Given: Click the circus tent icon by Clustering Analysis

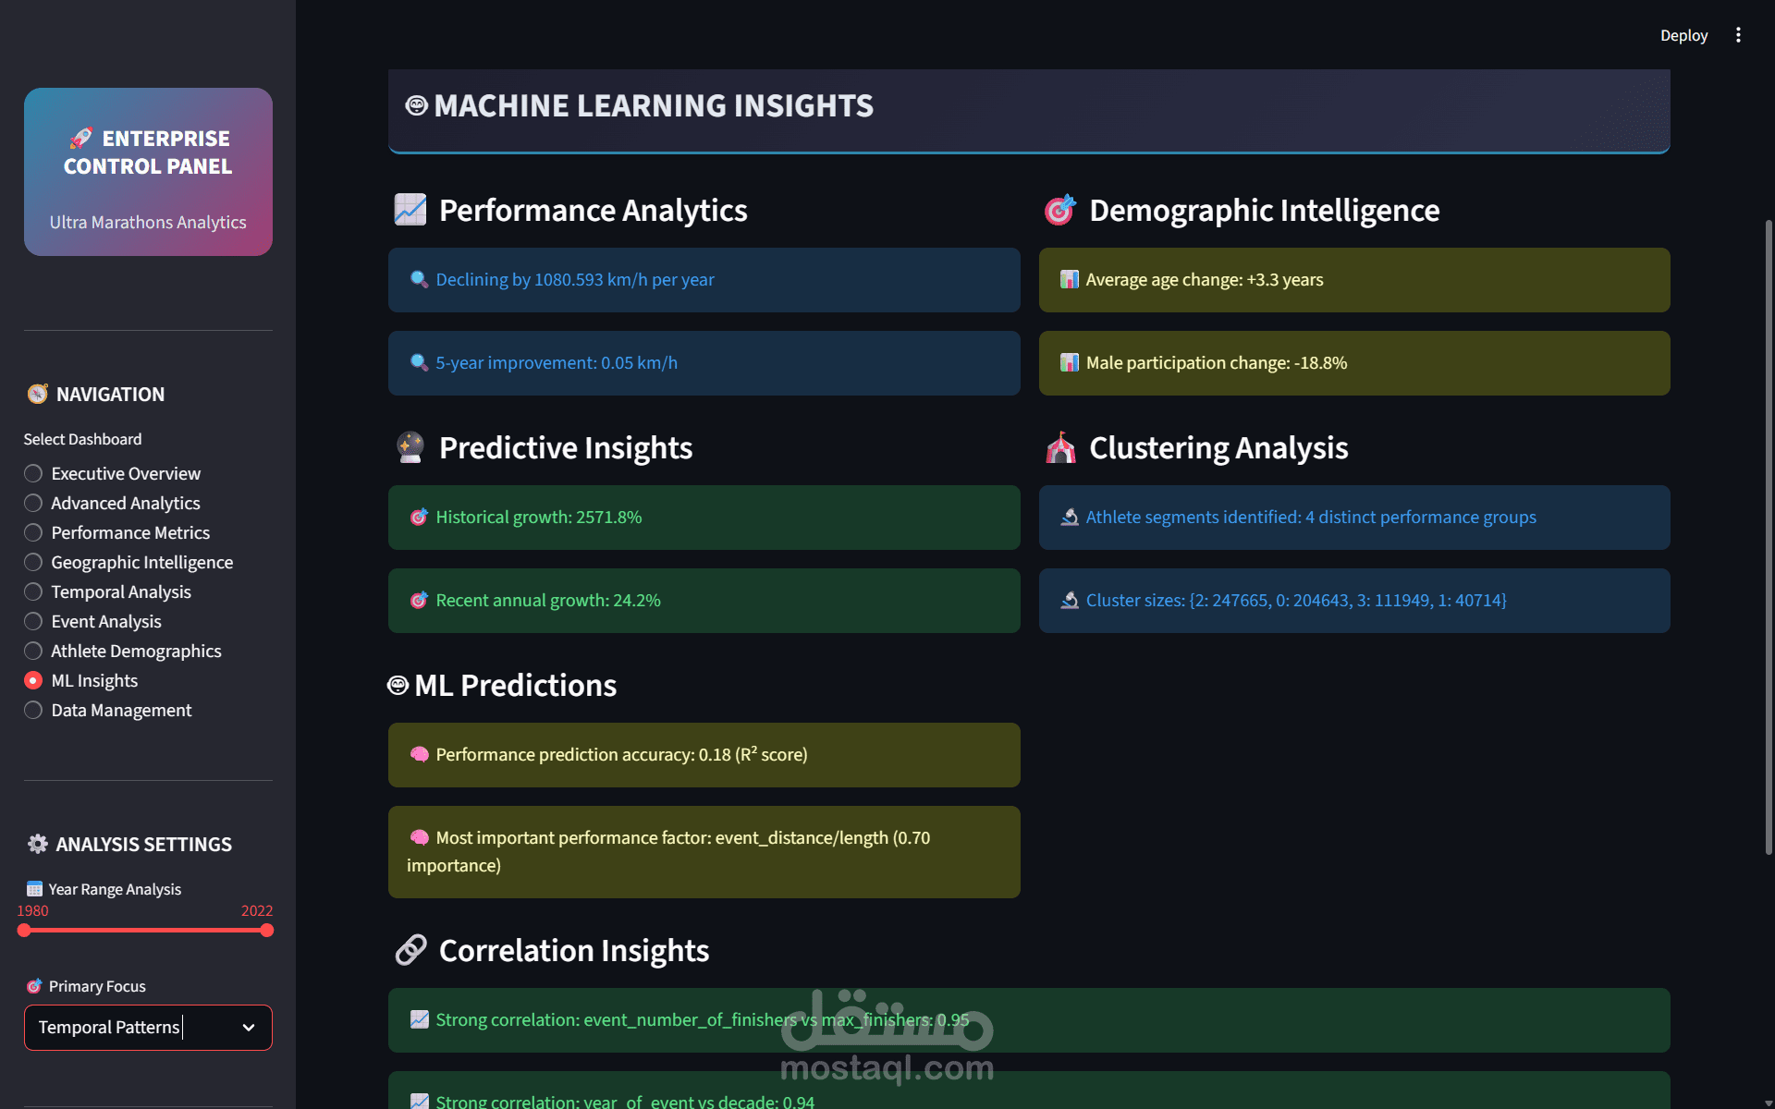Looking at the screenshot, I should [x=1059, y=447].
